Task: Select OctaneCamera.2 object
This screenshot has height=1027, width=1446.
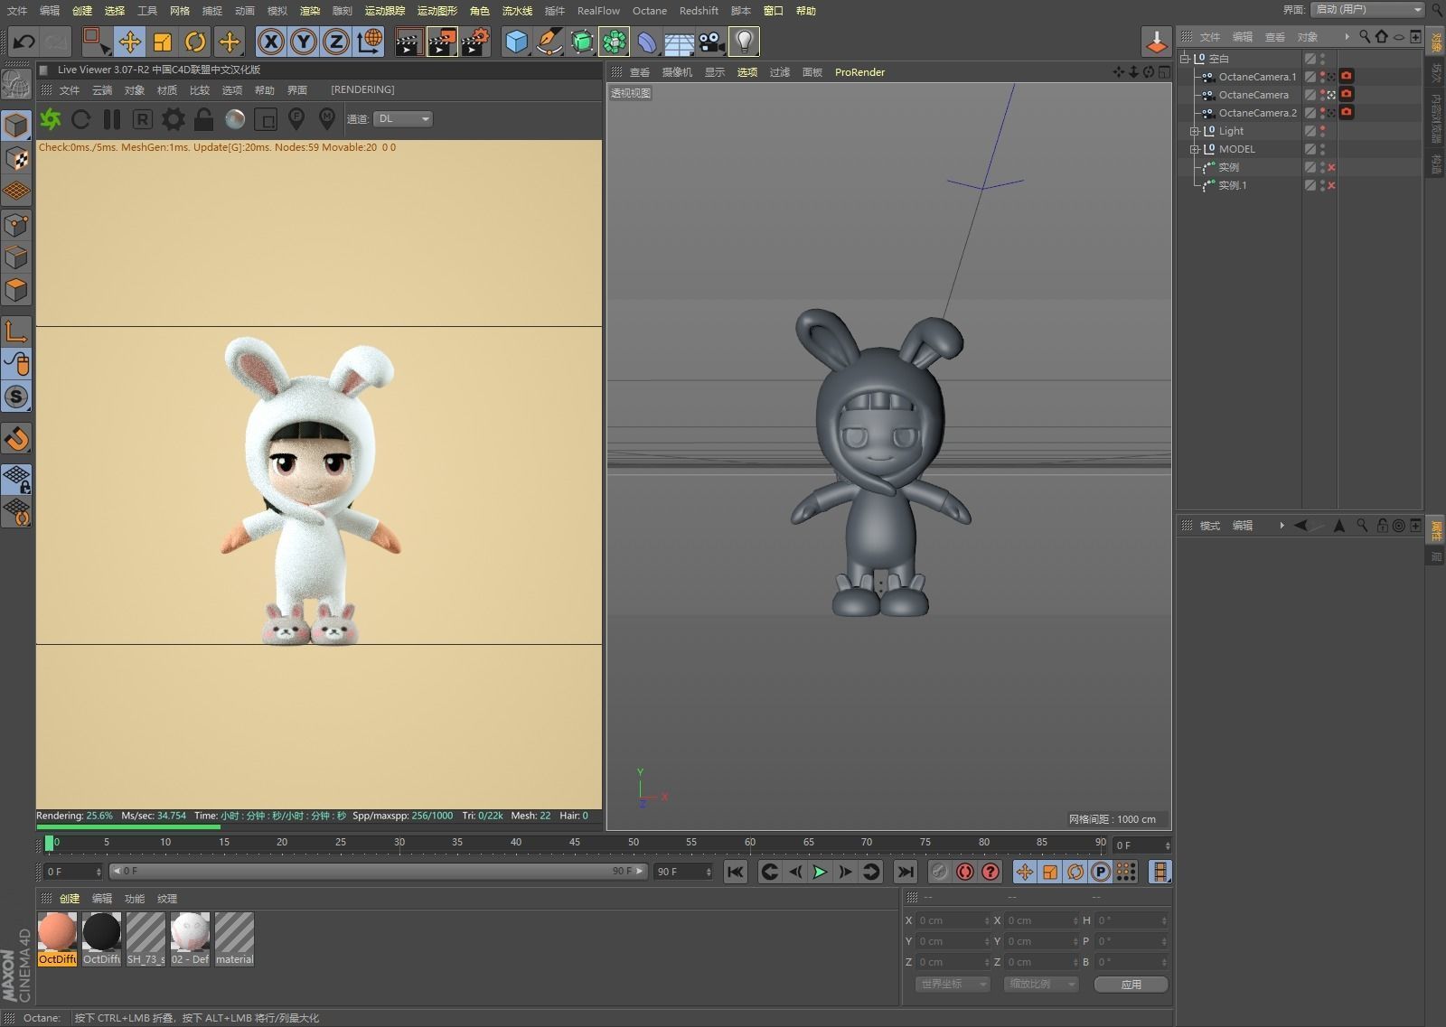Action: click(x=1257, y=113)
